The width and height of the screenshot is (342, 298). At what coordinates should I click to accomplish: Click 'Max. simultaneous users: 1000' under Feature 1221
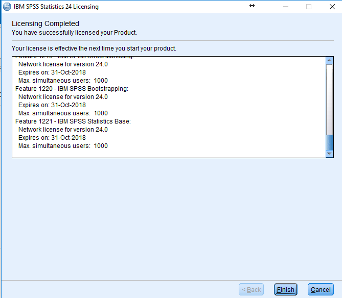63,145
